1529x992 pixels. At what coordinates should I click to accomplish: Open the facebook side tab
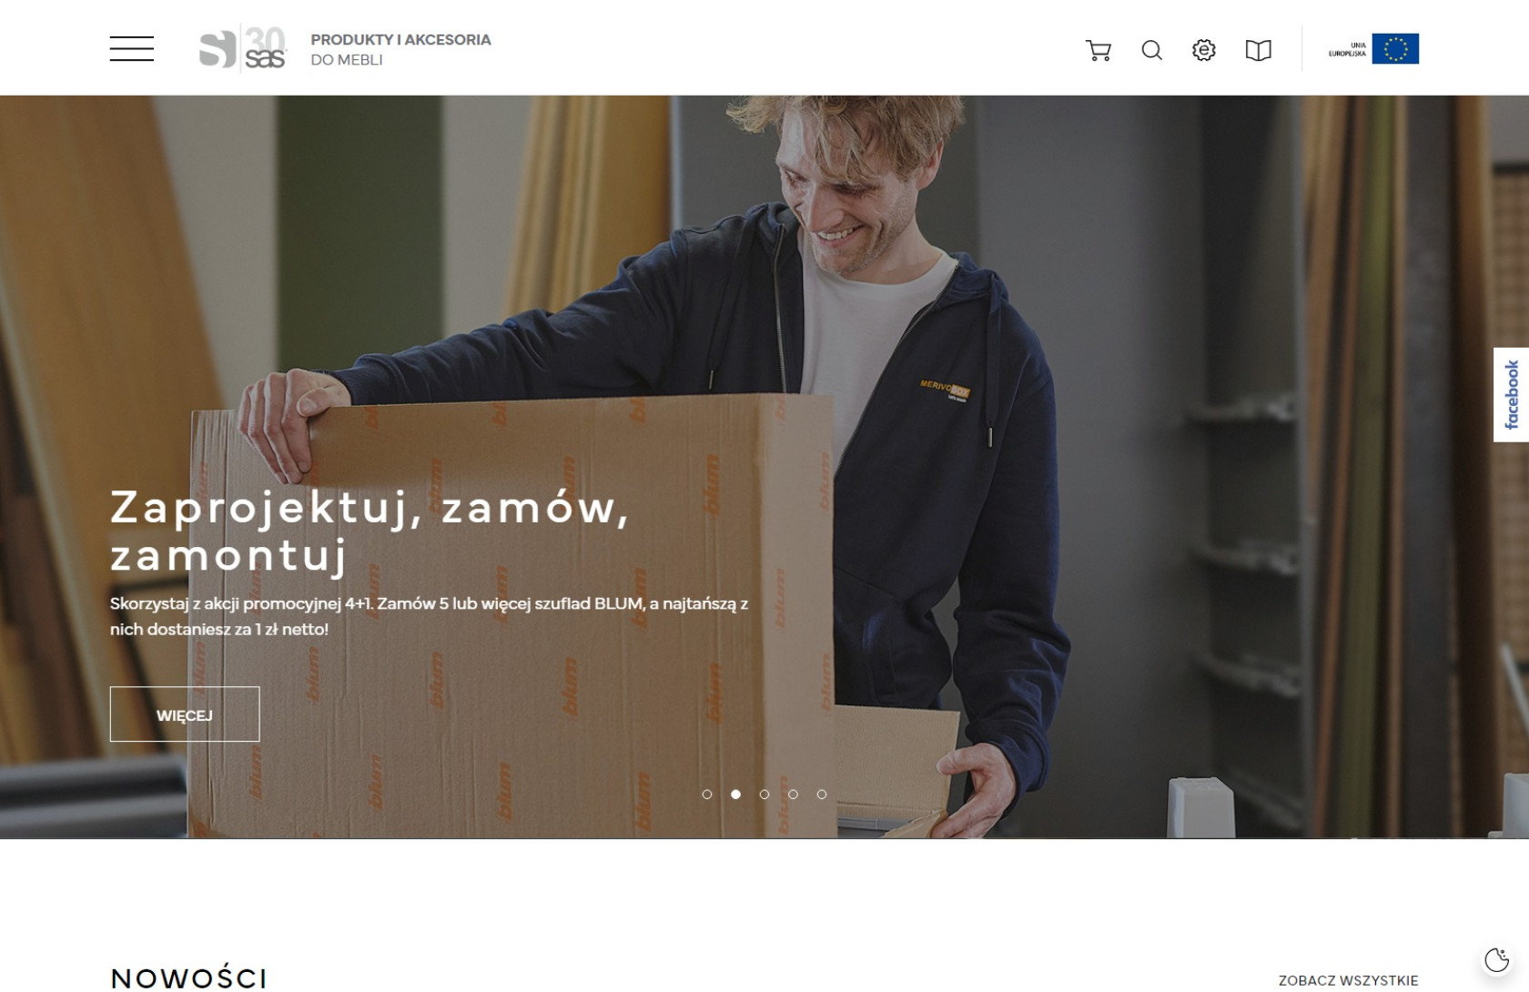click(1511, 394)
